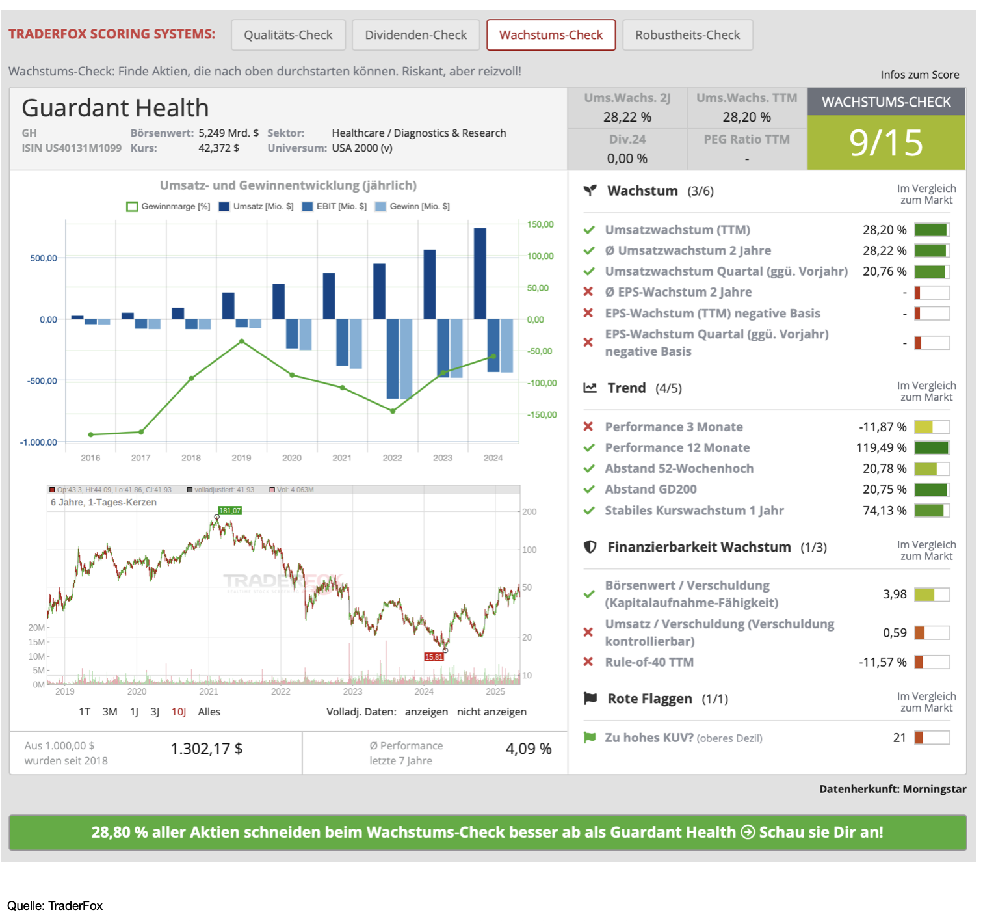Viewport: 983px width, 921px height.
Task: Click red X beside Performance 3 Monate
Action: click(x=588, y=427)
